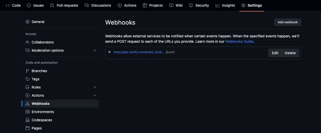321x133 pixels.
Task: Open the Insights tab
Action: (x=225, y=5)
